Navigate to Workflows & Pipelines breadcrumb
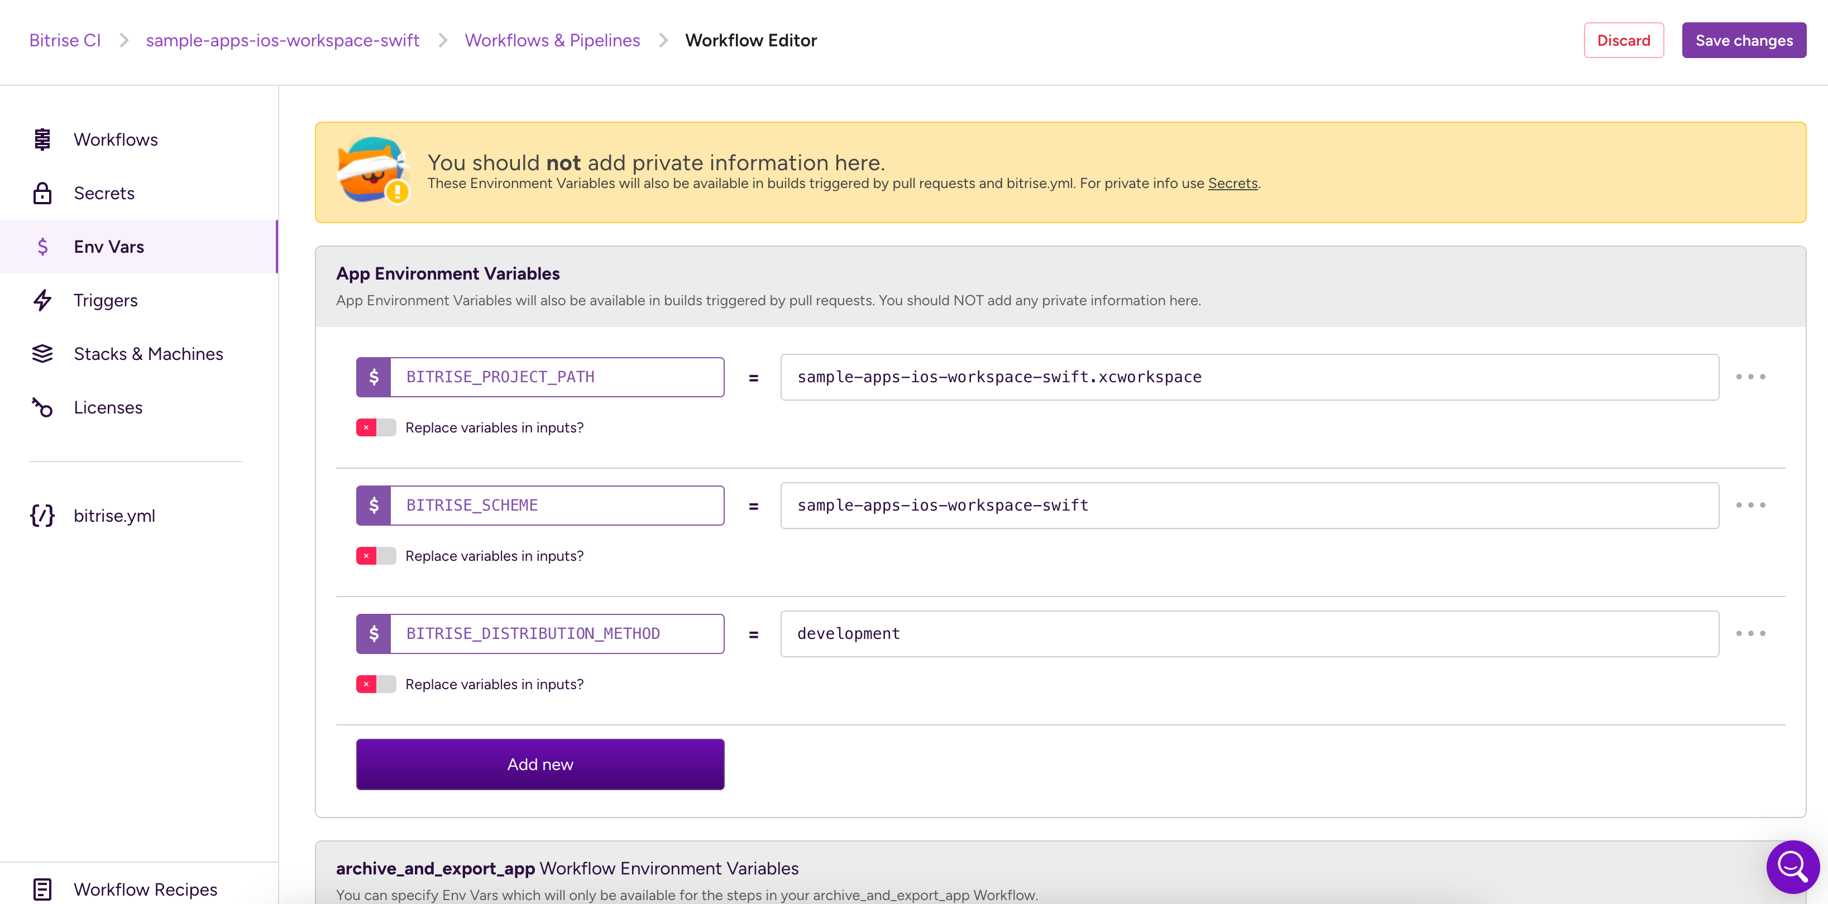This screenshot has height=904, width=1828. 553,40
